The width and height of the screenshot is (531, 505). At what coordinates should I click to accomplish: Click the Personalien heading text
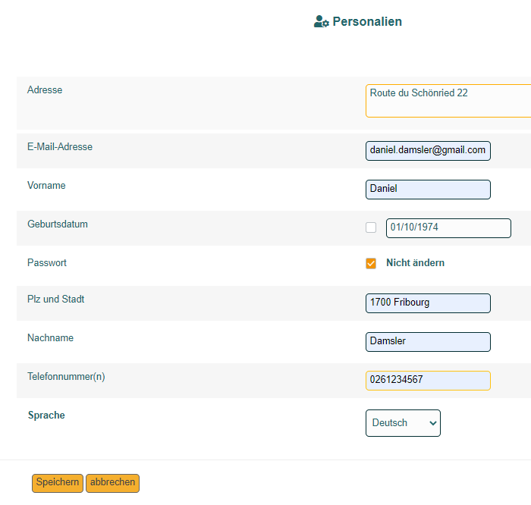[x=367, y=22]
